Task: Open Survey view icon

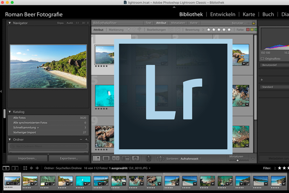Action: [126, 158]
